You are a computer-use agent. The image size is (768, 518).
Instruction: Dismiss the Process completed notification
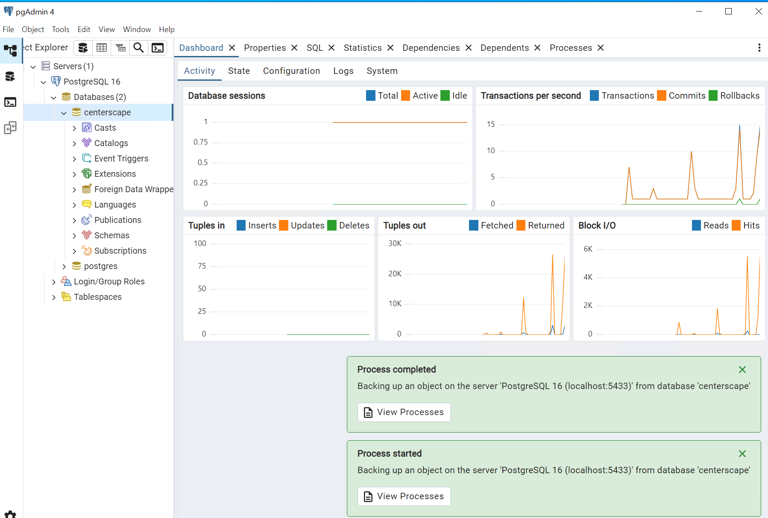click(742, 370)
